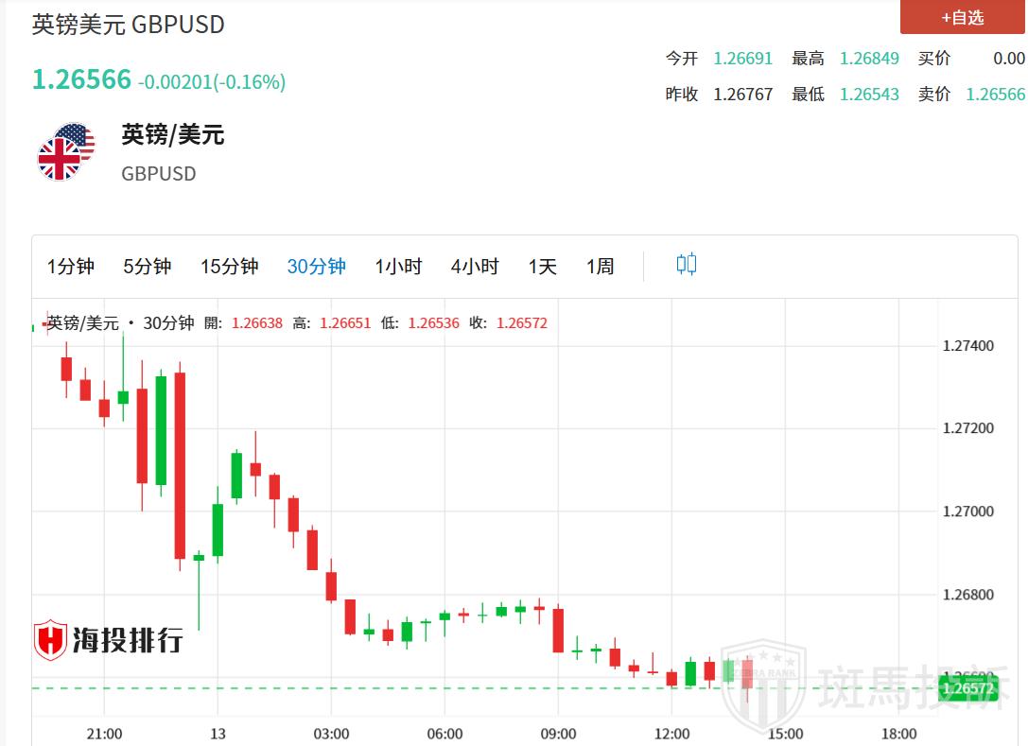
Task: Click the green 1.26572 current price tag
Action: [968, 689]
